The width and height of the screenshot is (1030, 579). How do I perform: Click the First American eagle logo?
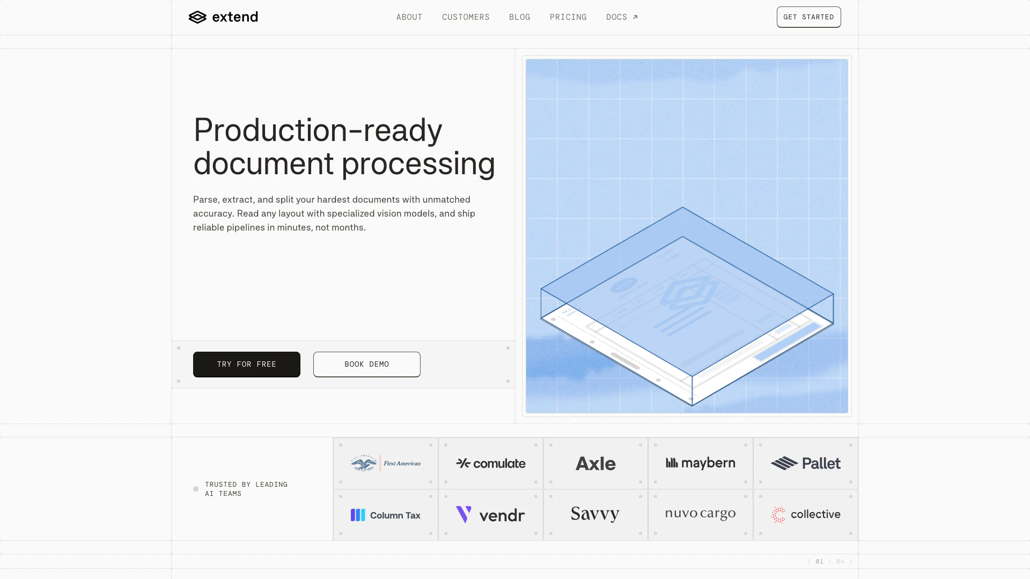364,463
